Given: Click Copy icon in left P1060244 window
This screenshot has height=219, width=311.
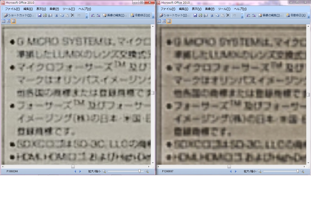Looking at the screenshot, I should pyautogui.click(x=62, y=15).
